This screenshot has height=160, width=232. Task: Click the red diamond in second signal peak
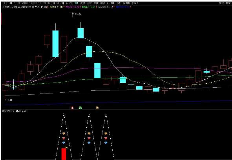[x=89, y=138]
